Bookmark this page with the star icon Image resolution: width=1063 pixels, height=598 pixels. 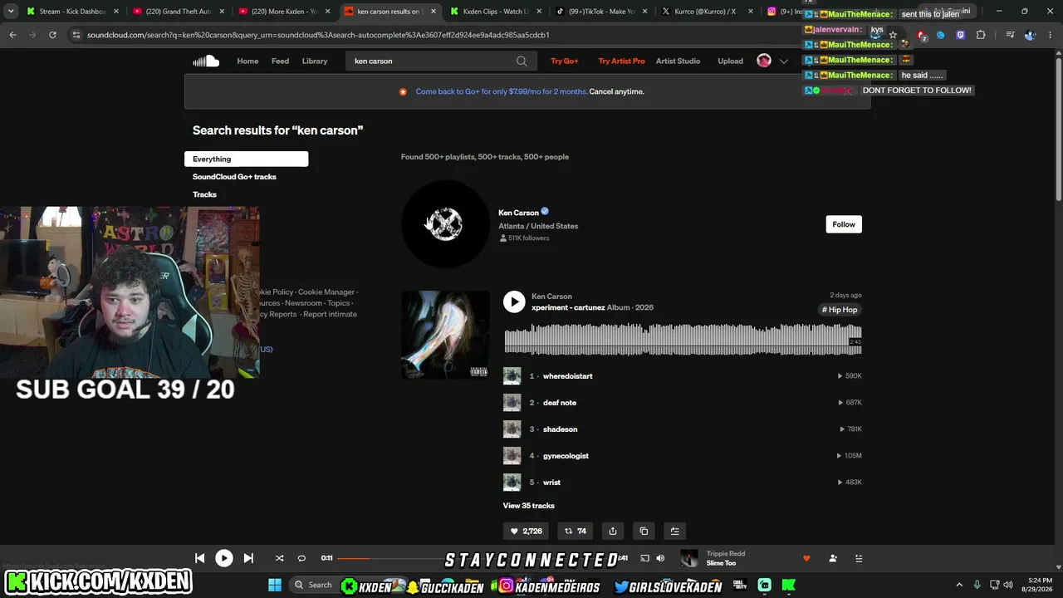point(893,35)
